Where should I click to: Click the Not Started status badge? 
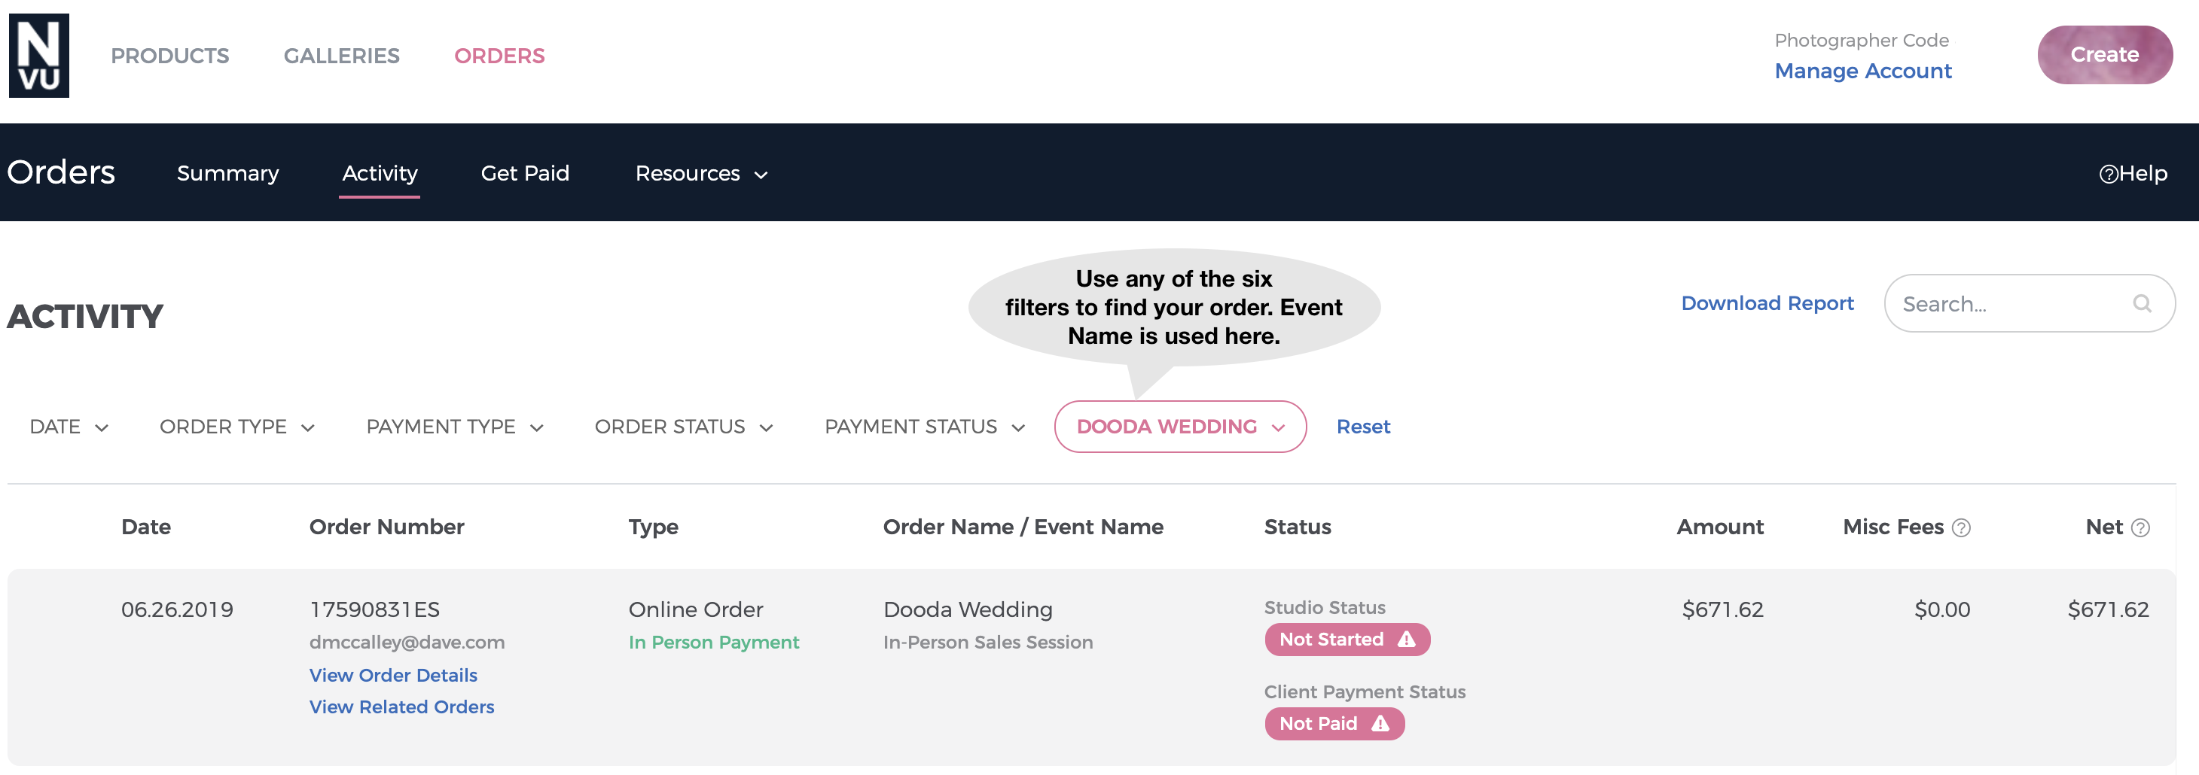pyautogui.click(x=1347, y=640)
